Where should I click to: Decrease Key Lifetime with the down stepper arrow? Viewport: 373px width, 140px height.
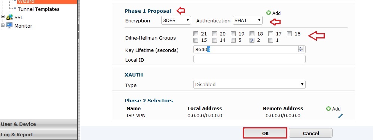point(301,51)
